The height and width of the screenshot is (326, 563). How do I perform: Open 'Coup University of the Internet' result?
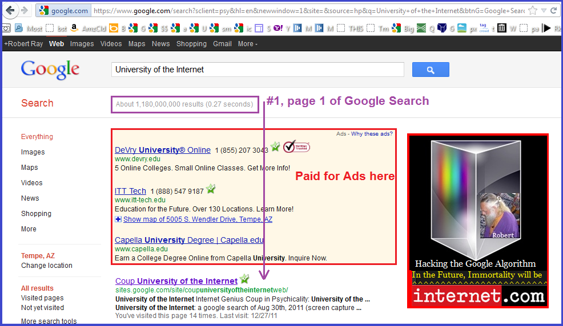tap(176, 281)
